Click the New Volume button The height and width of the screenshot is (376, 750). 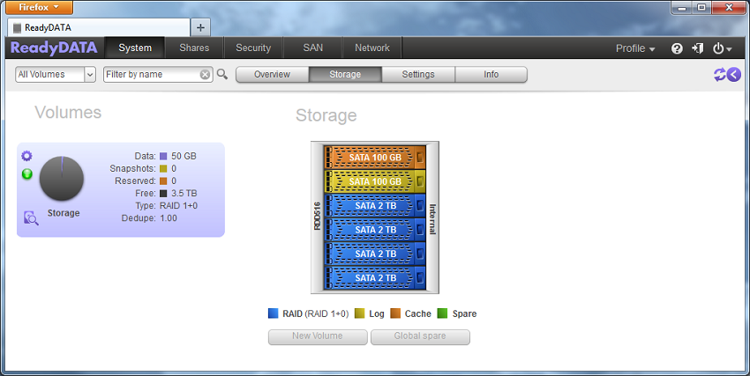click(x=318, y=336)
